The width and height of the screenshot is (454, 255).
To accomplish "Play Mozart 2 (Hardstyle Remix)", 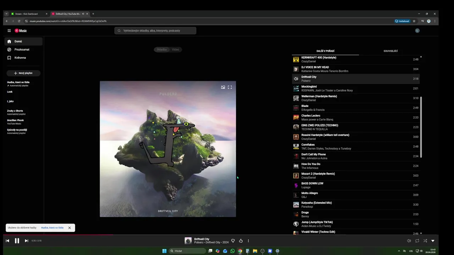I will (x=356, y=176).
